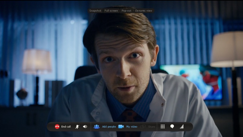The image size is (243, 137).
Task: Click the red End call hang-up icon
Action: pos(57,126)
